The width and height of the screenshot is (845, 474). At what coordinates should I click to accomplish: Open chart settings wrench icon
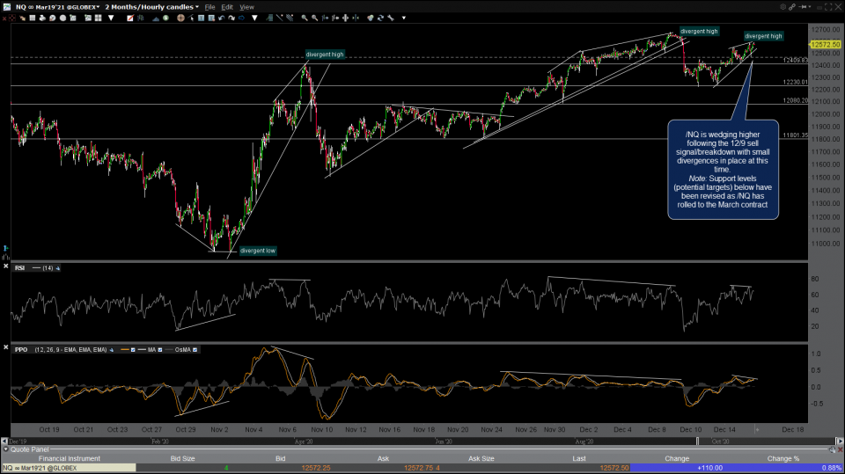[x=391, y=18]
